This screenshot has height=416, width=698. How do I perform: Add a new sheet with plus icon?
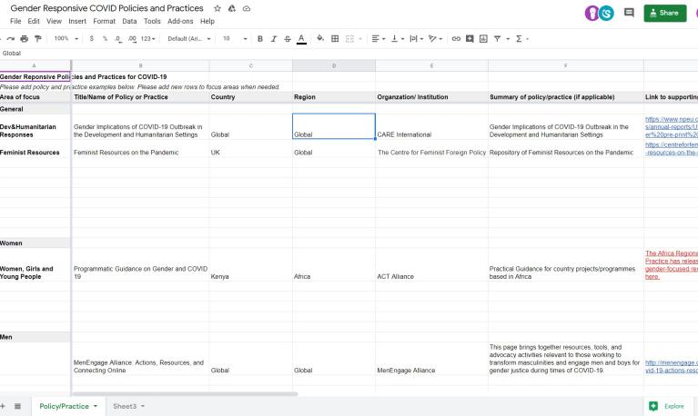(3, 406)
